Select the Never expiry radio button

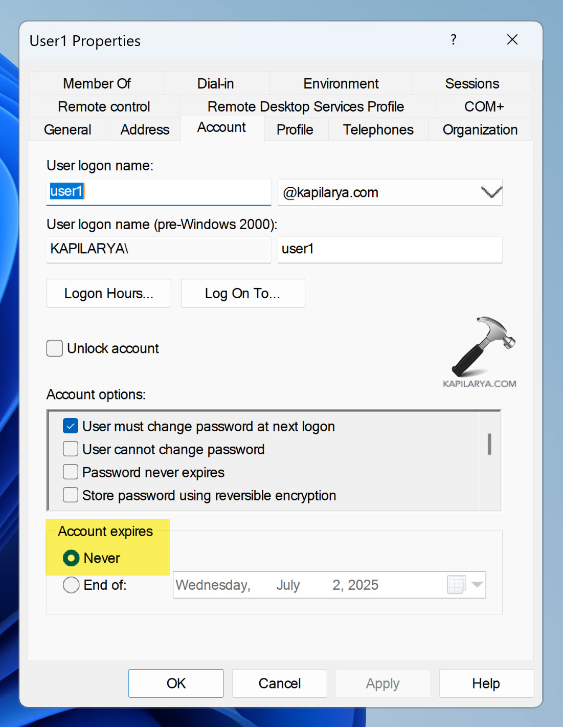coord(71,558)
